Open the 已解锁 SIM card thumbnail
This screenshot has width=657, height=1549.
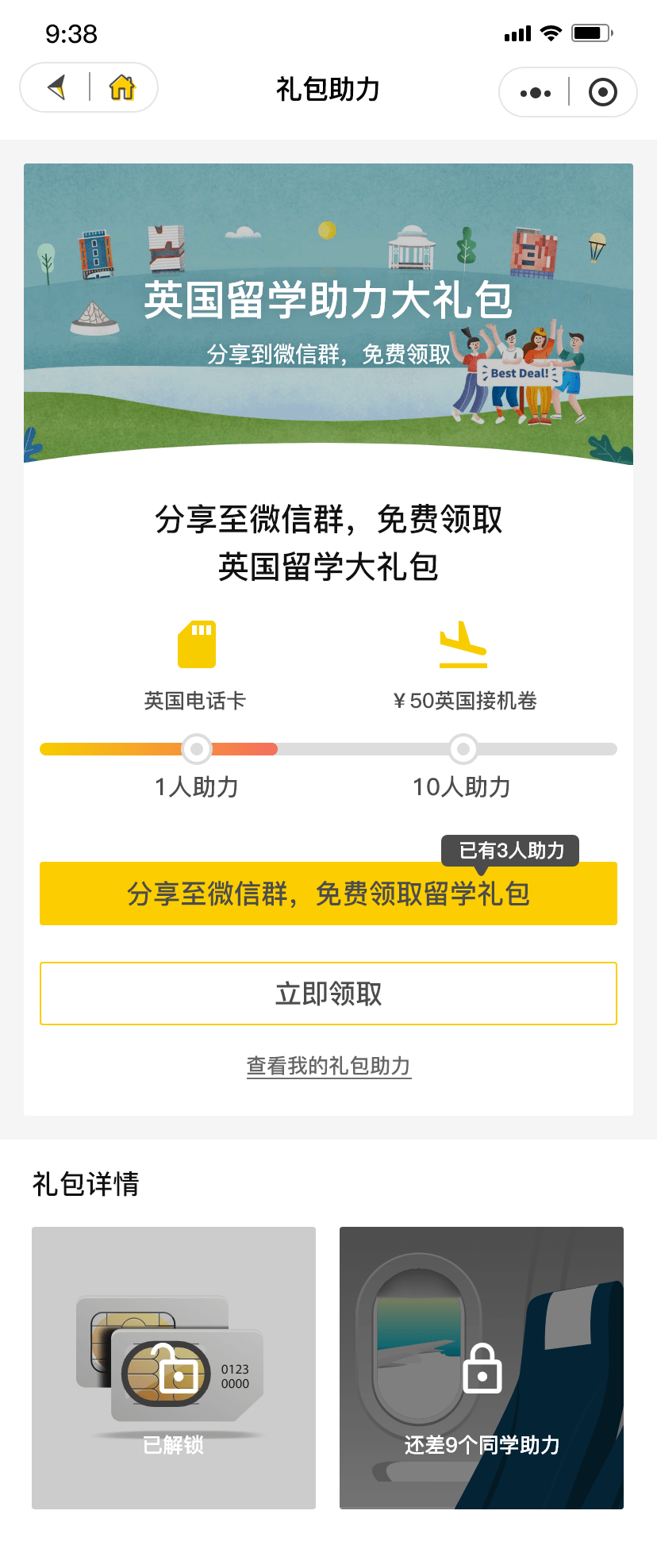[174, 1368]
